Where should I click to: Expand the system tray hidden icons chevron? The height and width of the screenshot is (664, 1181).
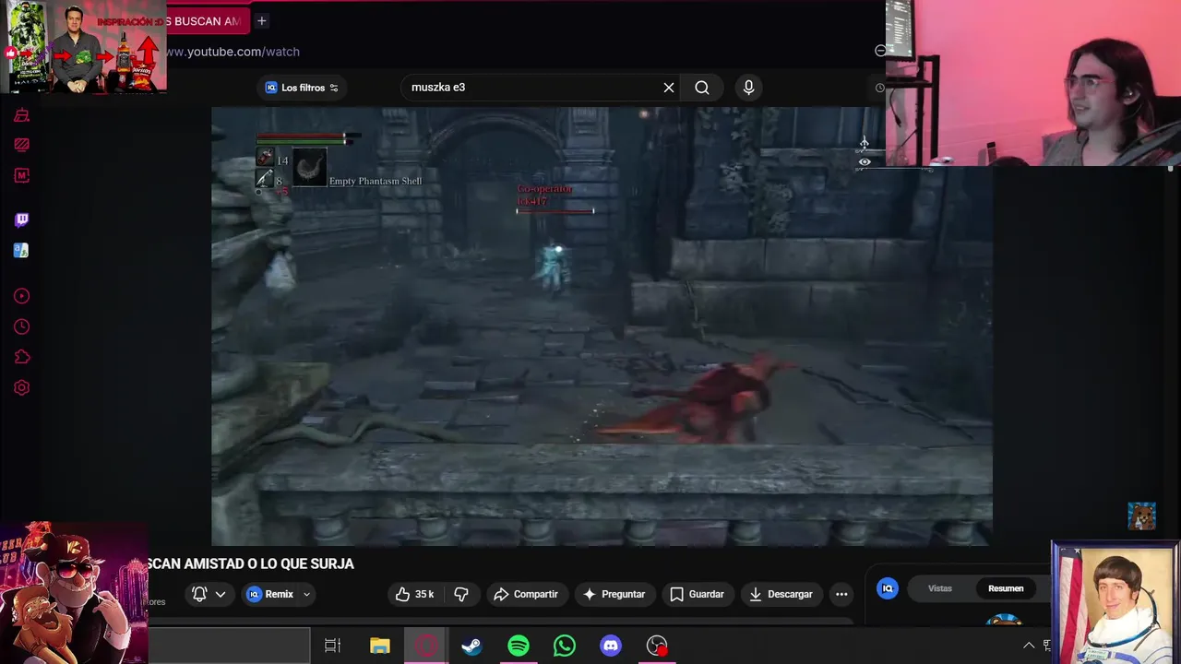[1029, 646]
